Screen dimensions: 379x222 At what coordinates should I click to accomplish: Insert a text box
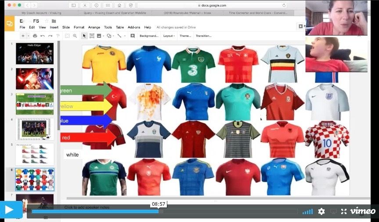pyautogui.click(x=92, y=36)
